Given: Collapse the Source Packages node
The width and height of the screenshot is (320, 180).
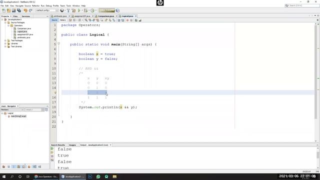Looking at the screenshot, I should [5, 22].
